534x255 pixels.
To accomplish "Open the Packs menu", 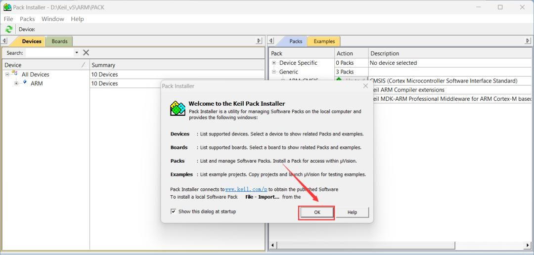I will coord(27,19).
